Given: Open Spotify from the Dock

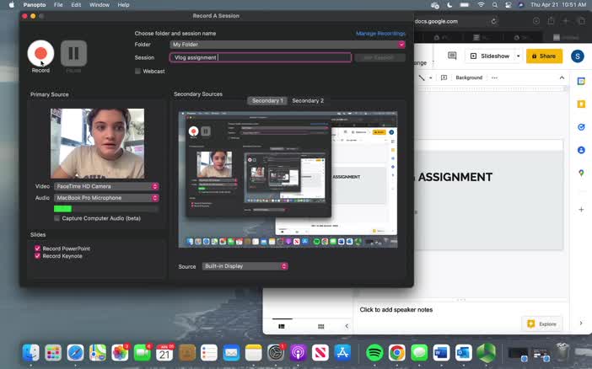Looking at the screenshot, I should (374, 353).
